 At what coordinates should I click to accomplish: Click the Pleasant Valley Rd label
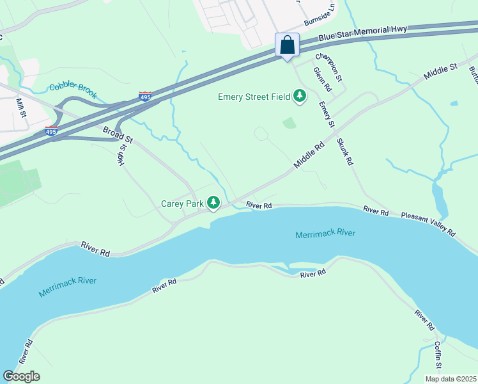(x=428, y=225)
